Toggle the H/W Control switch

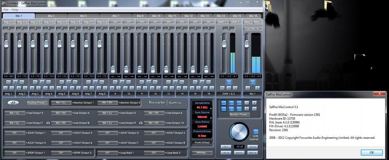256,131
